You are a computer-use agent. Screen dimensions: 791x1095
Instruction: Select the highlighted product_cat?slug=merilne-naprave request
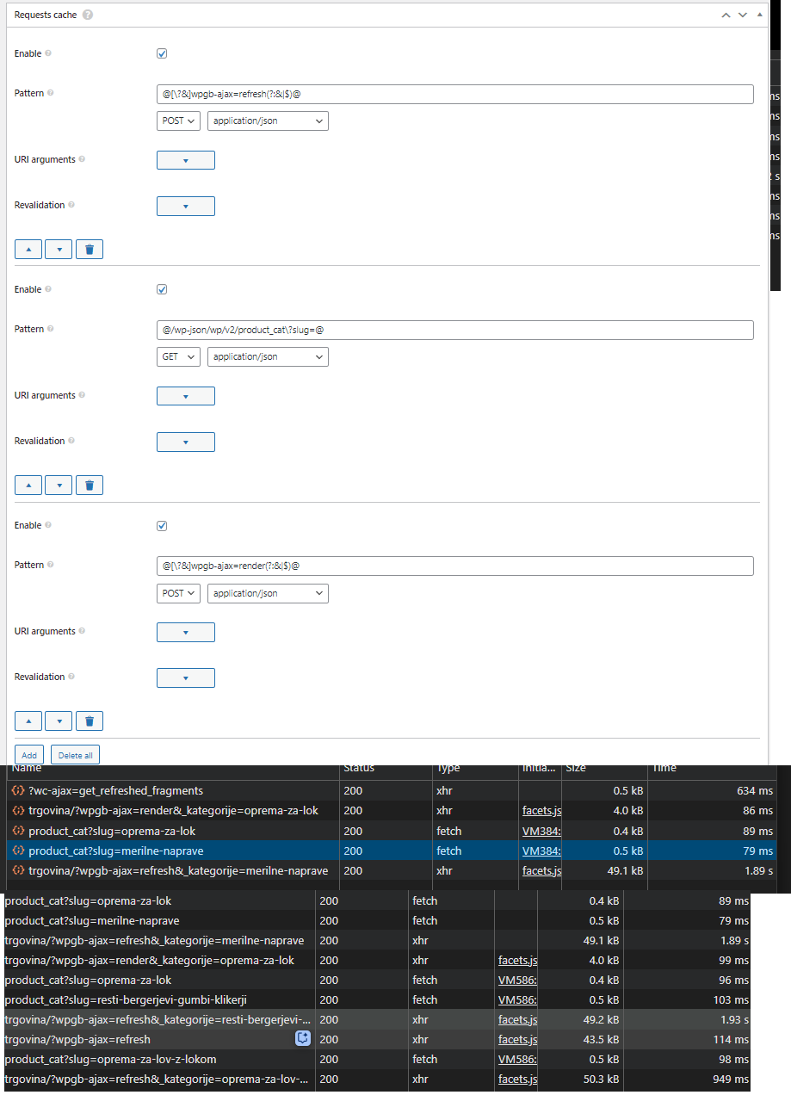point(392,851)
